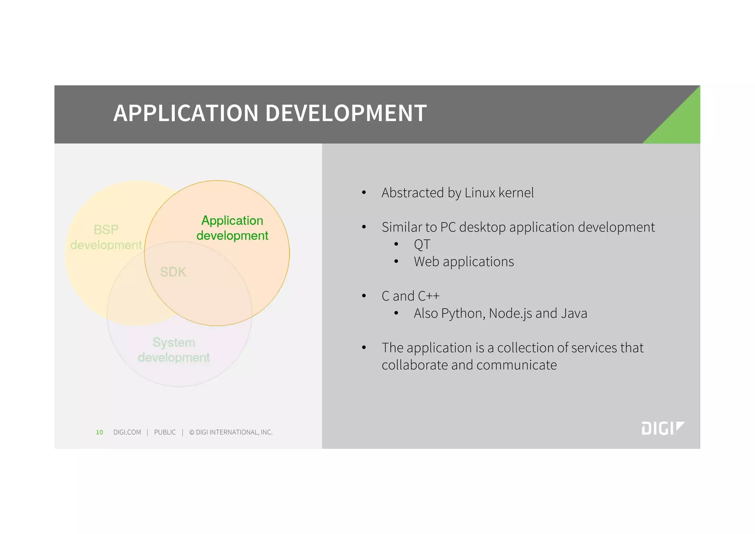Click the APPLICATION DEVELOPMENT slide title
The height and width of the screenshot is (534, 755).
(x=270, y=113)
